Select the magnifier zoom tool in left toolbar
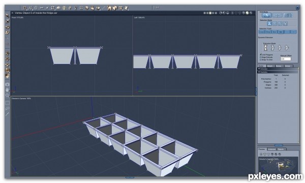The image size is (305, 183). [x=8, y=95]
